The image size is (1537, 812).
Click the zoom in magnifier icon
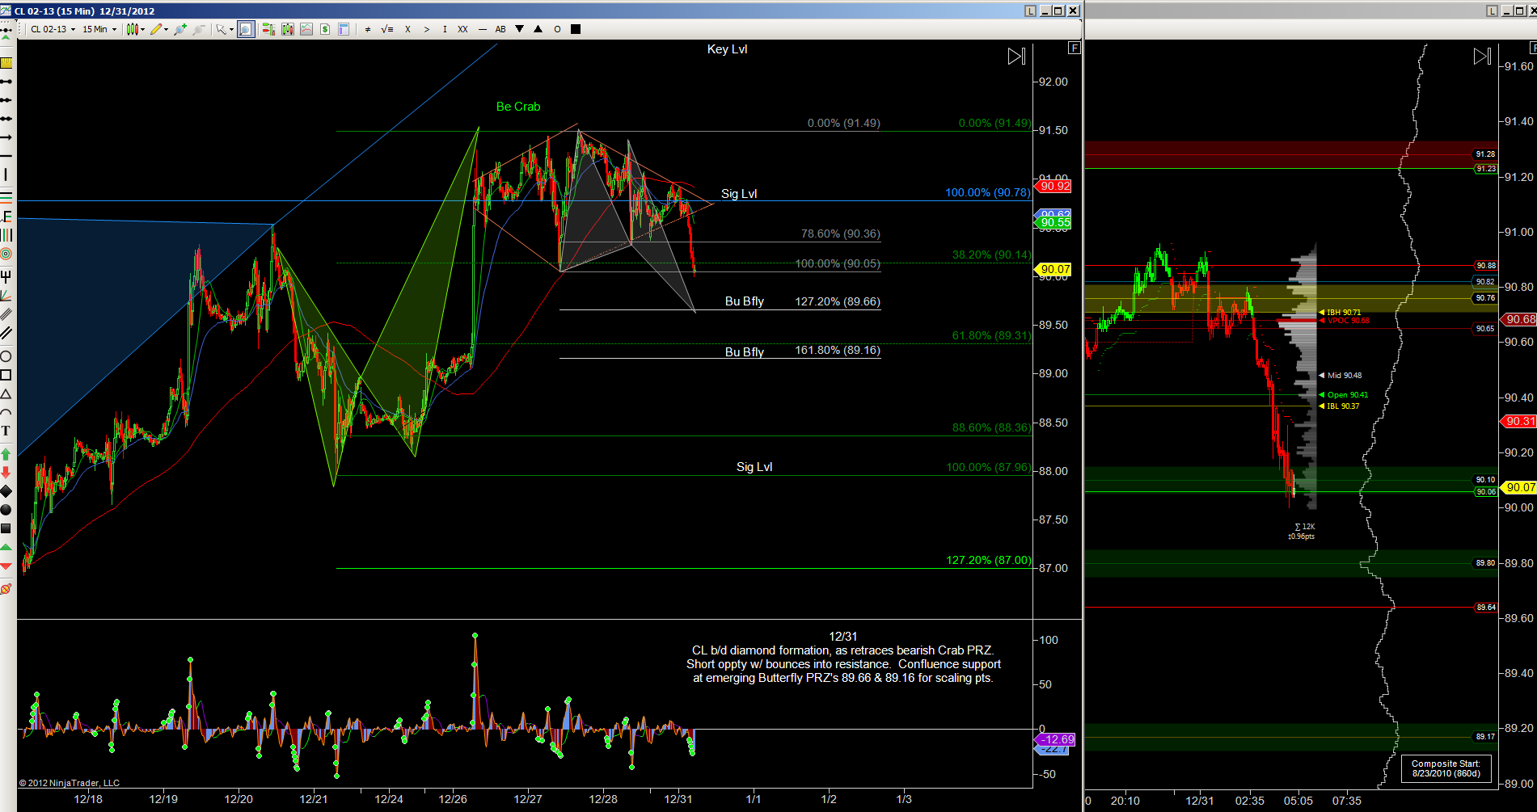point(179,29)
